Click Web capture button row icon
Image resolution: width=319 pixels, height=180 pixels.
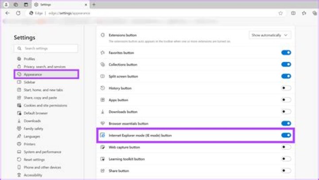coord(103,147)
